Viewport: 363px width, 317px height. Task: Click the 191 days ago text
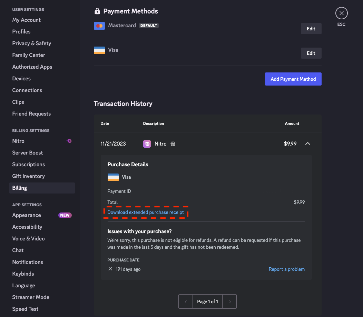point(128,269)
